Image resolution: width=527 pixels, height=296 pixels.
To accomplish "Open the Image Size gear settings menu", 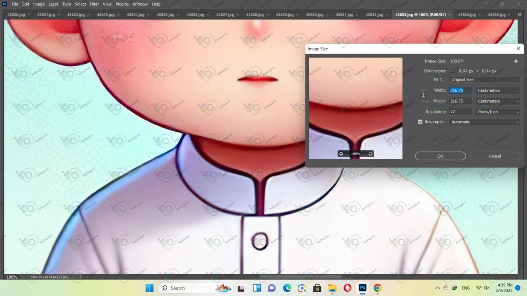I will [x=516, y=61].
